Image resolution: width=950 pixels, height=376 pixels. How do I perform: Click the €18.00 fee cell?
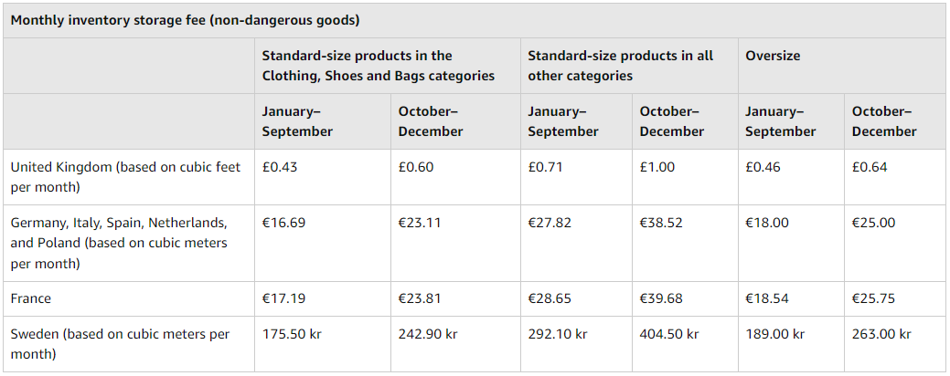(x=766, y=223)
